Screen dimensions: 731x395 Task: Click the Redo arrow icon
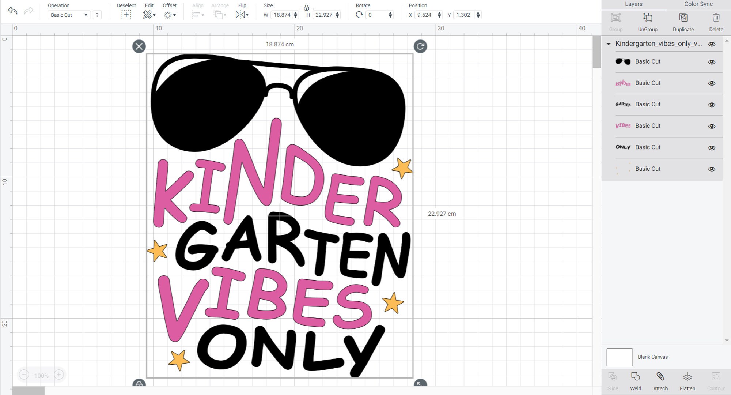click(x=29, y=11)
